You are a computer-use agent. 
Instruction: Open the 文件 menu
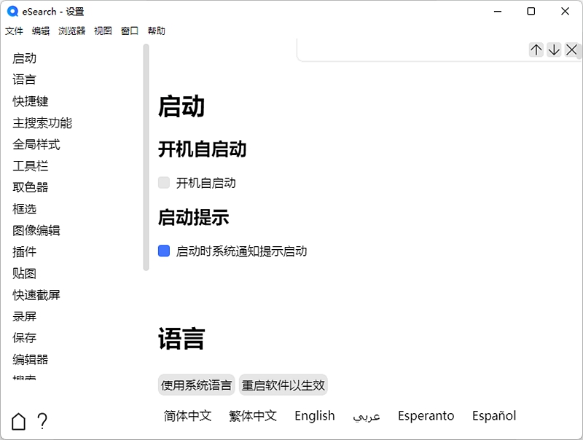[x=14, y=31]
